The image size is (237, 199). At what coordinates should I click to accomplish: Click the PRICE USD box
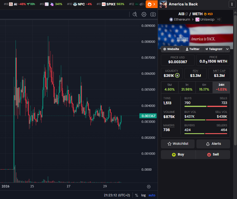pos(178,60)
